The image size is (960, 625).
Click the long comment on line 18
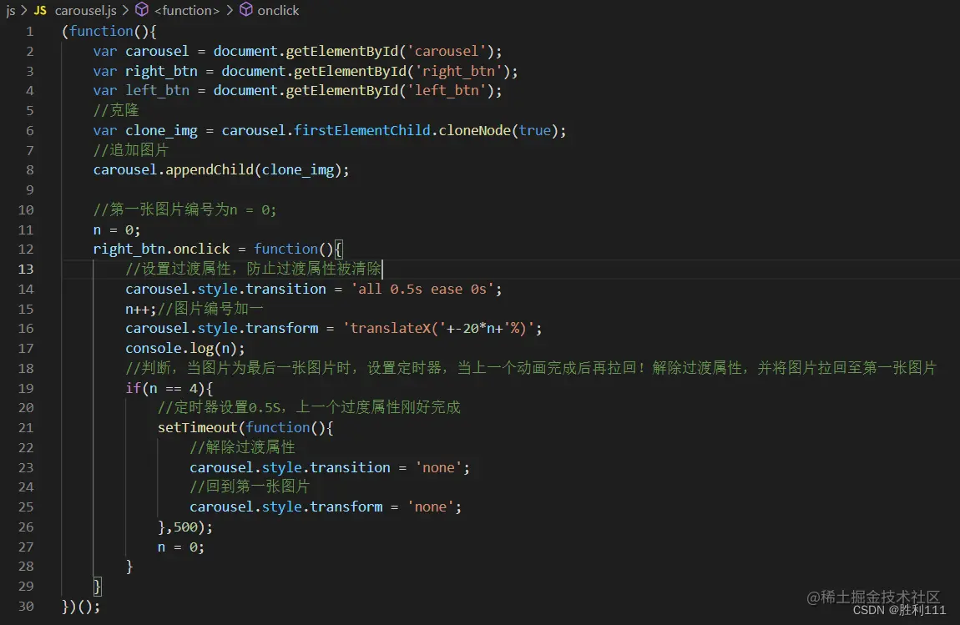point(531,369)
